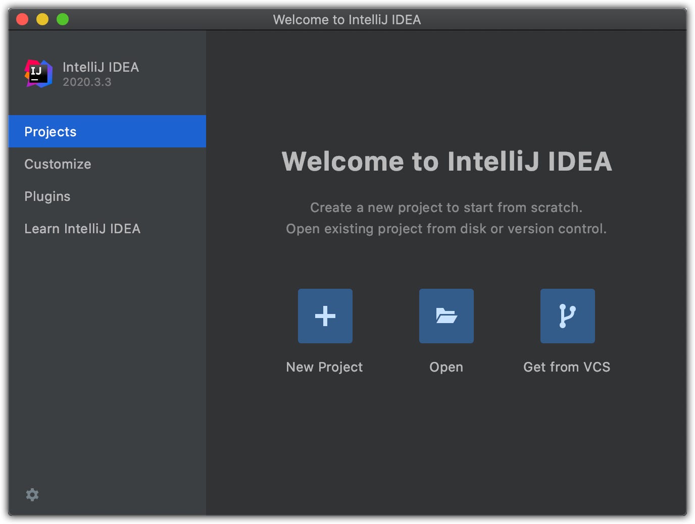Screen dimensions: 695x524
Task: Open the settings gear in the sidebar
Action: 32,495
